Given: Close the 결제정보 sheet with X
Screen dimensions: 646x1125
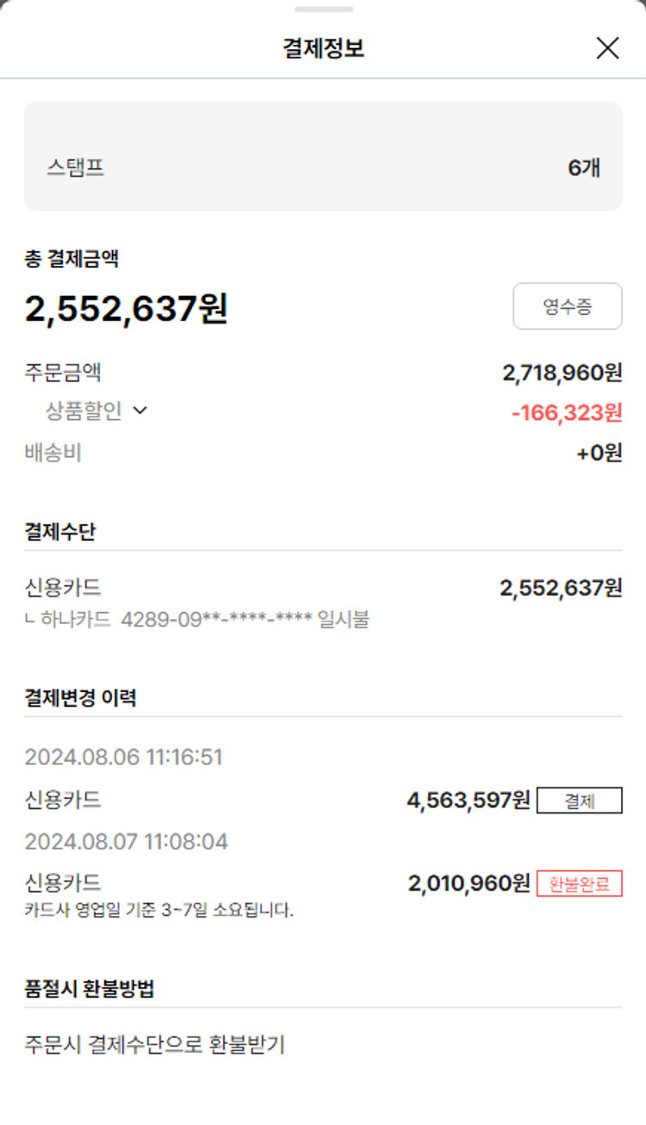Looking at the screenshot, I should (x=607, y=48).
